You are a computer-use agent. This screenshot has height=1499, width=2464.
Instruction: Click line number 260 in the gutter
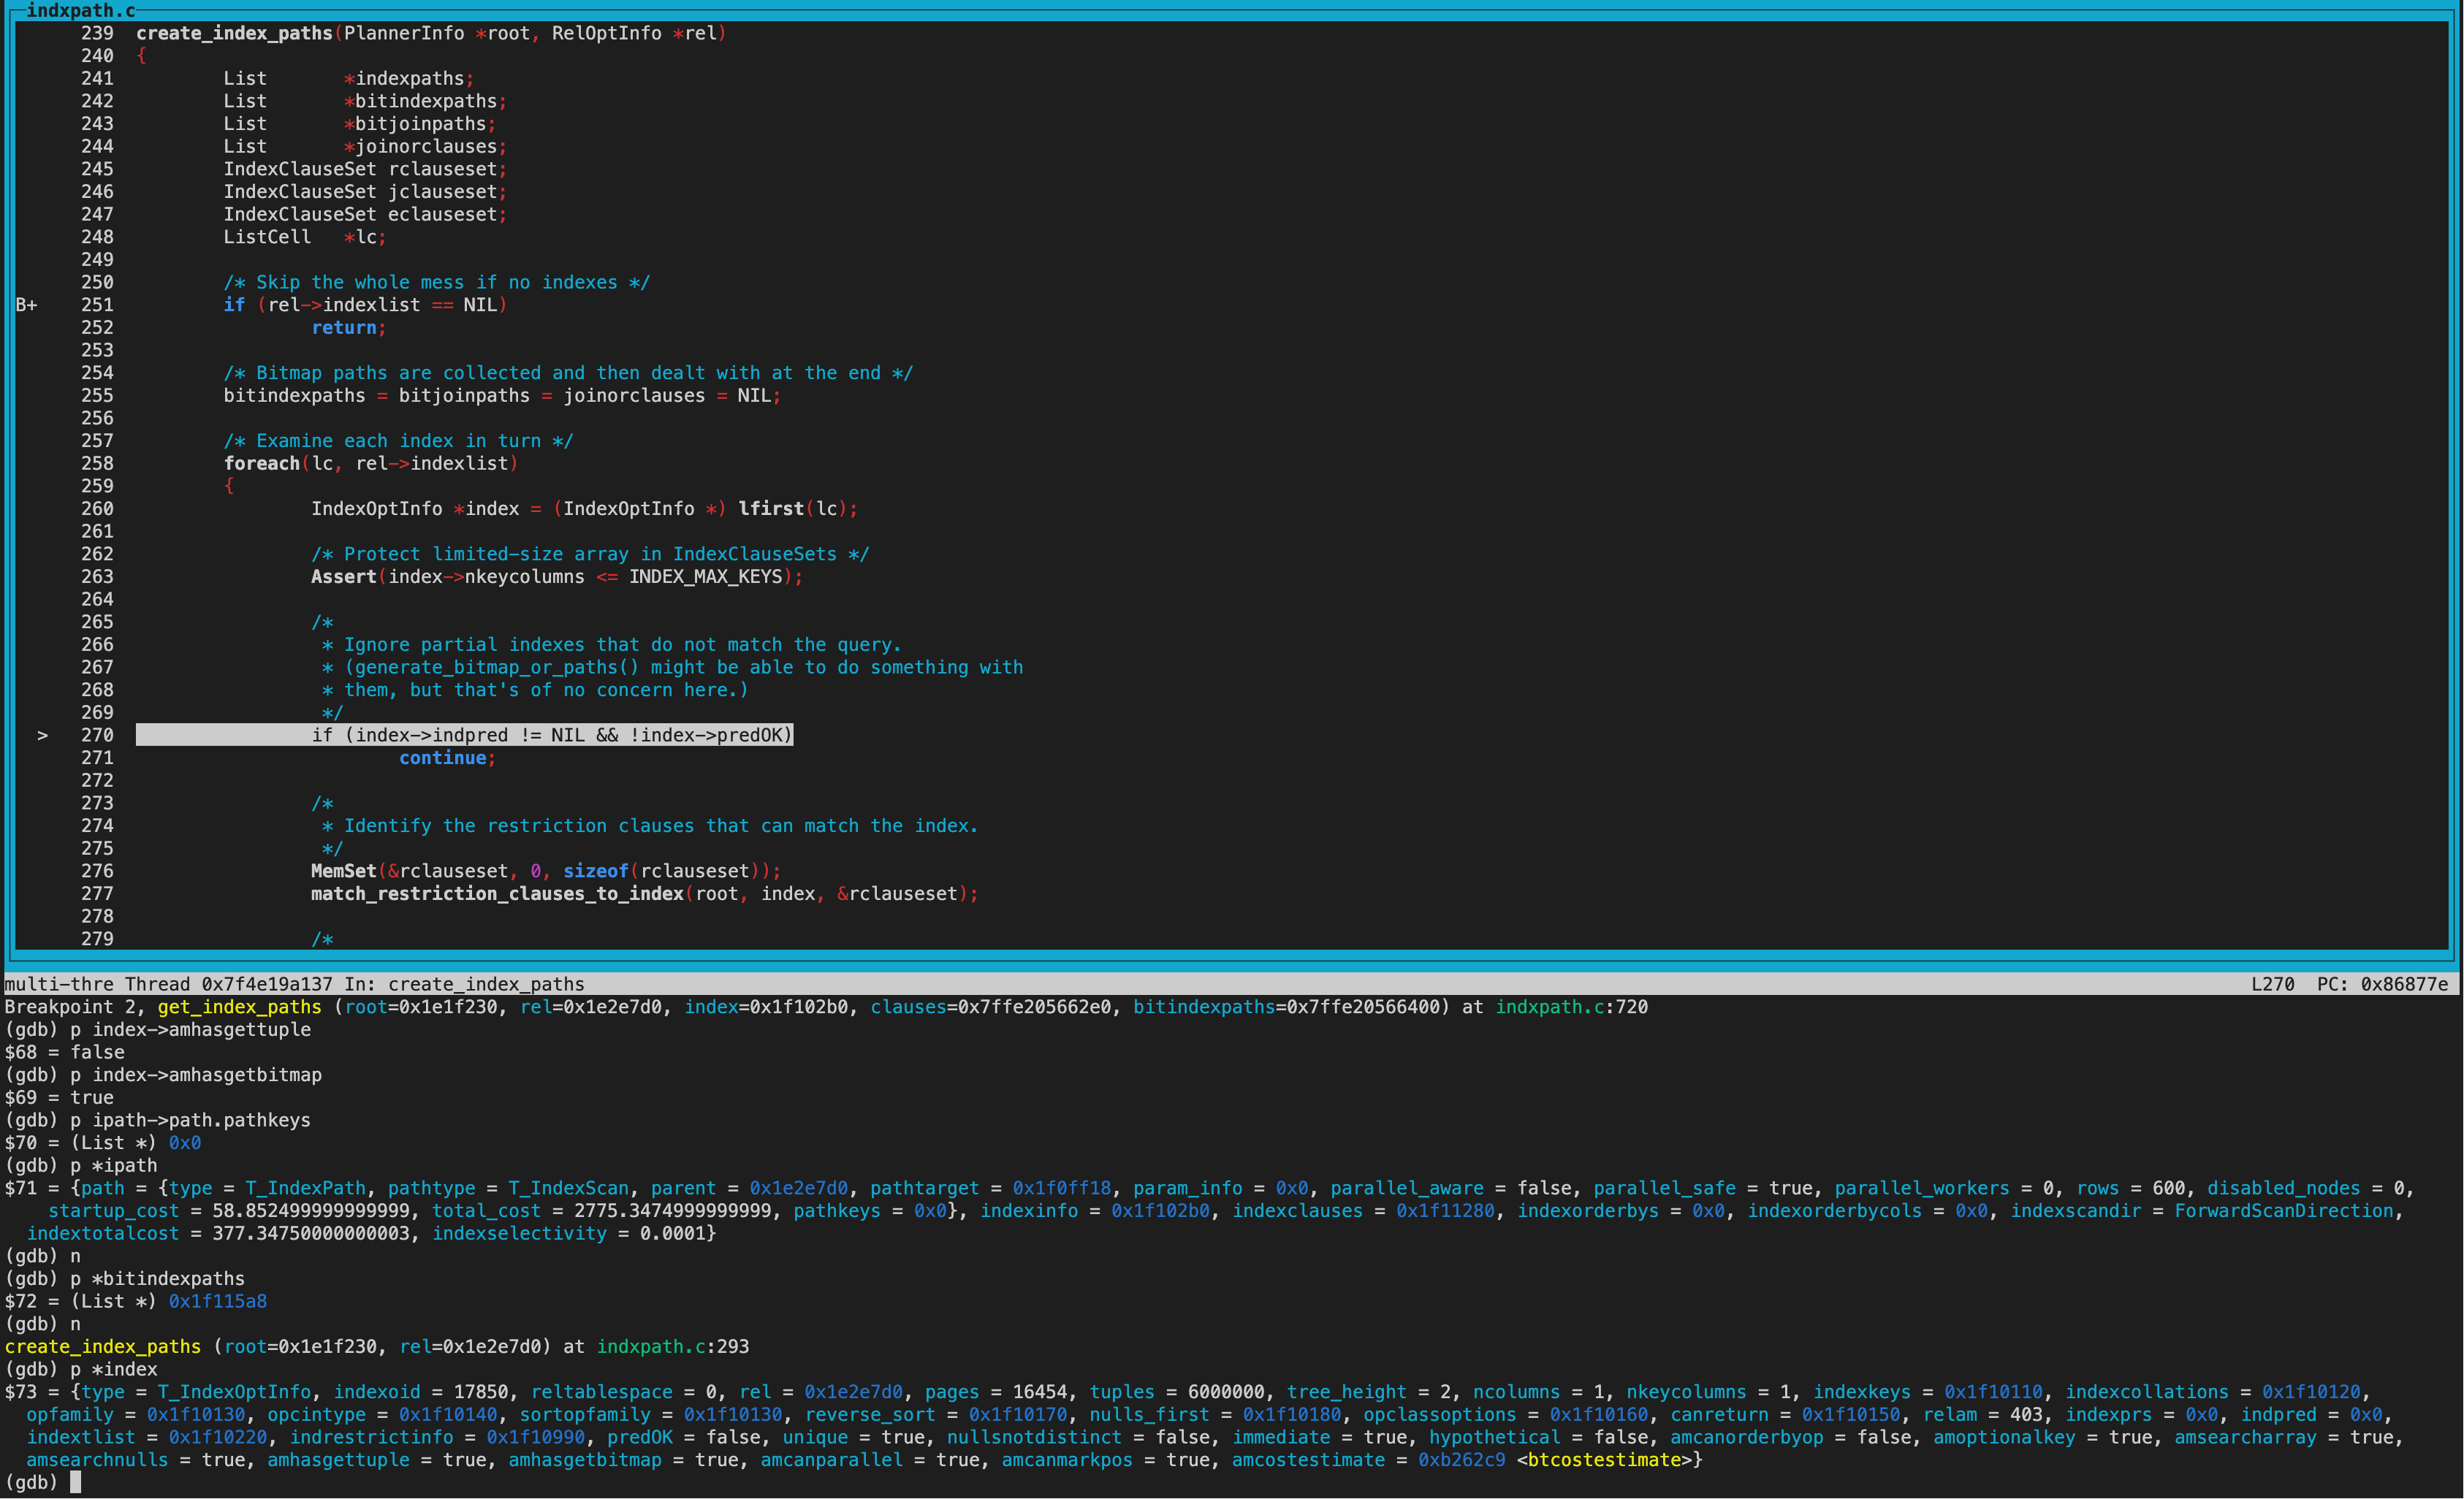click(97, 509)
